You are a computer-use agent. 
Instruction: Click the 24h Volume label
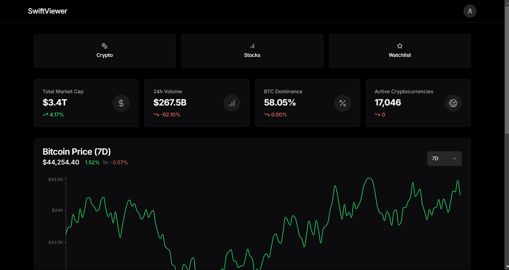(168, 91)
